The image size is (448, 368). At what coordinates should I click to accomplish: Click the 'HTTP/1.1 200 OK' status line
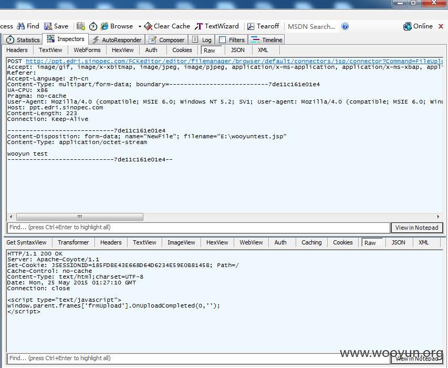tap(35, 253)
